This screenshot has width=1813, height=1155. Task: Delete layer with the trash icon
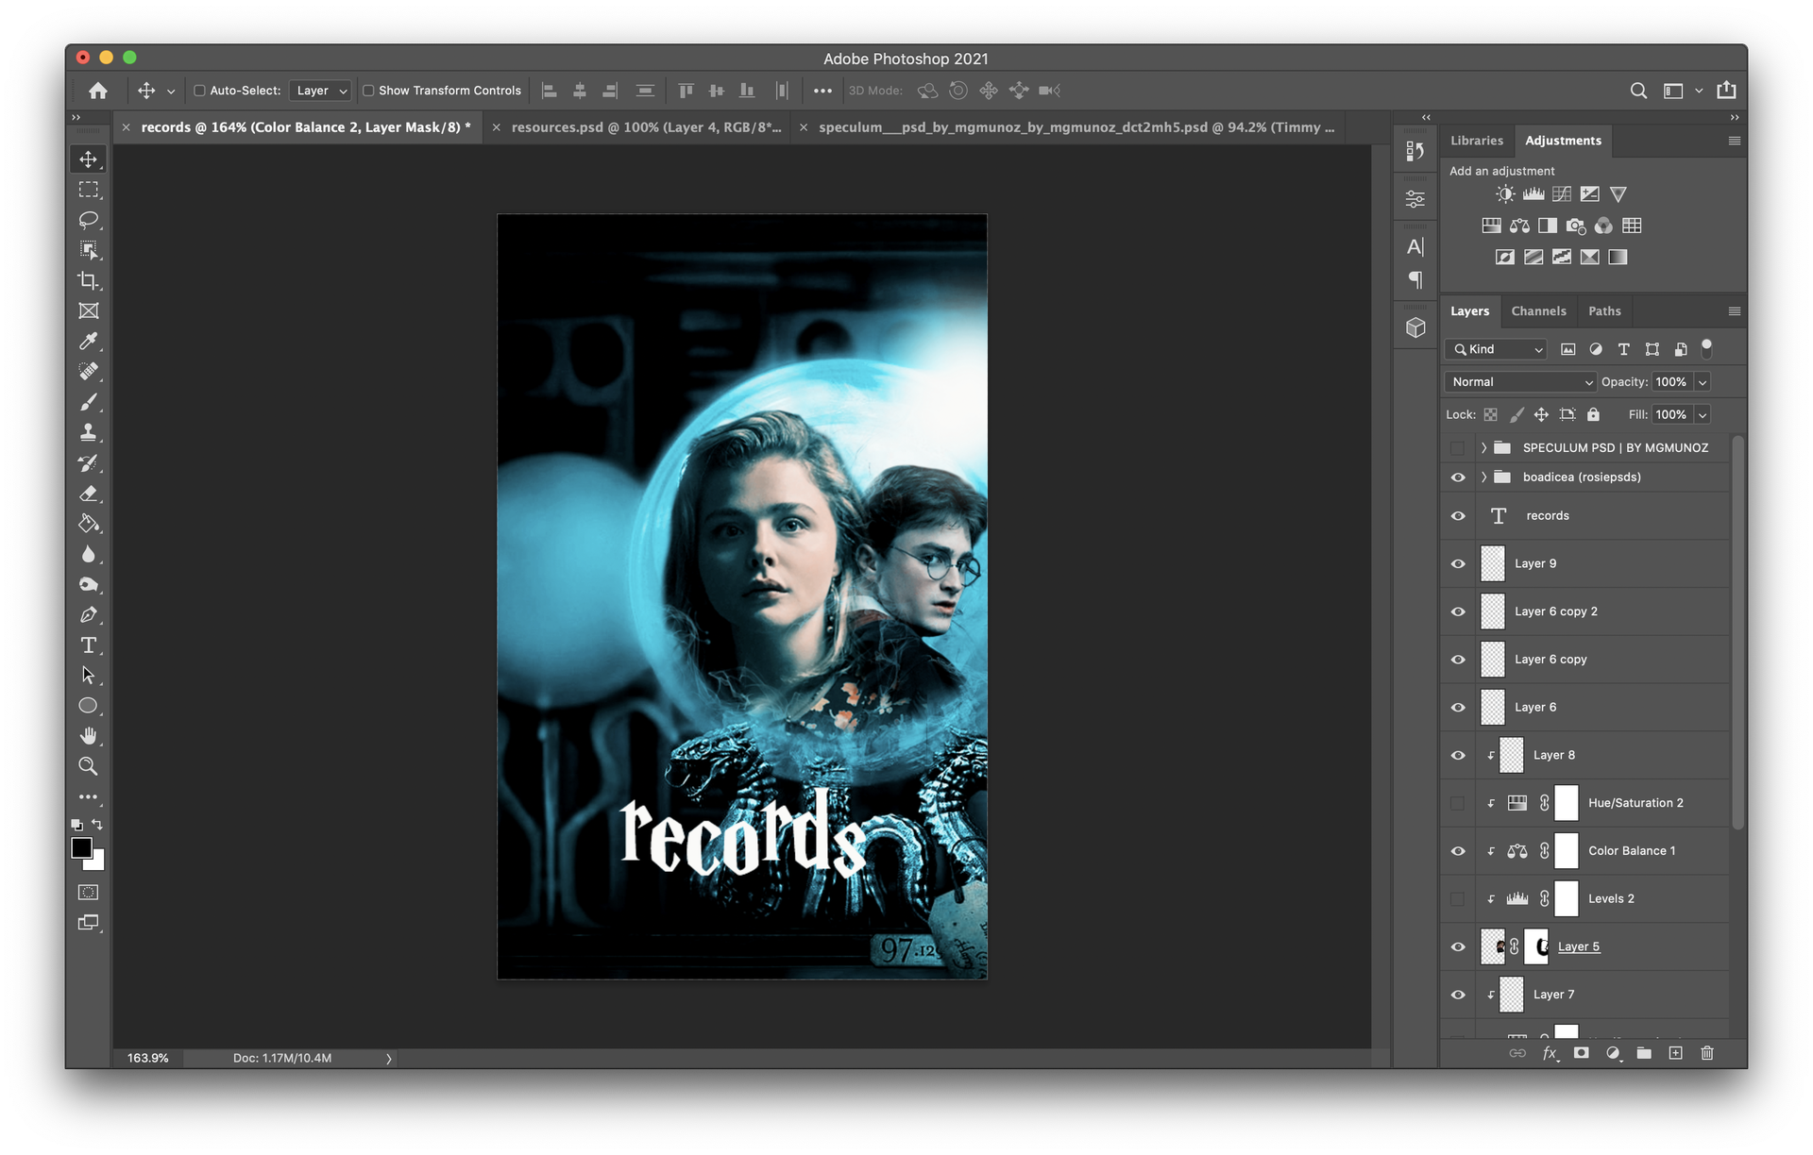(1707, 1053)
